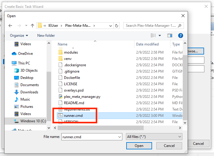This screenshot has height=156, width=214.
Task: Create a New folder
Action: [46, 36]
